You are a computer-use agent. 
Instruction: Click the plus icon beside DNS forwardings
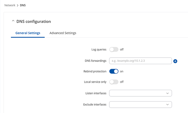tap(175, 61)
